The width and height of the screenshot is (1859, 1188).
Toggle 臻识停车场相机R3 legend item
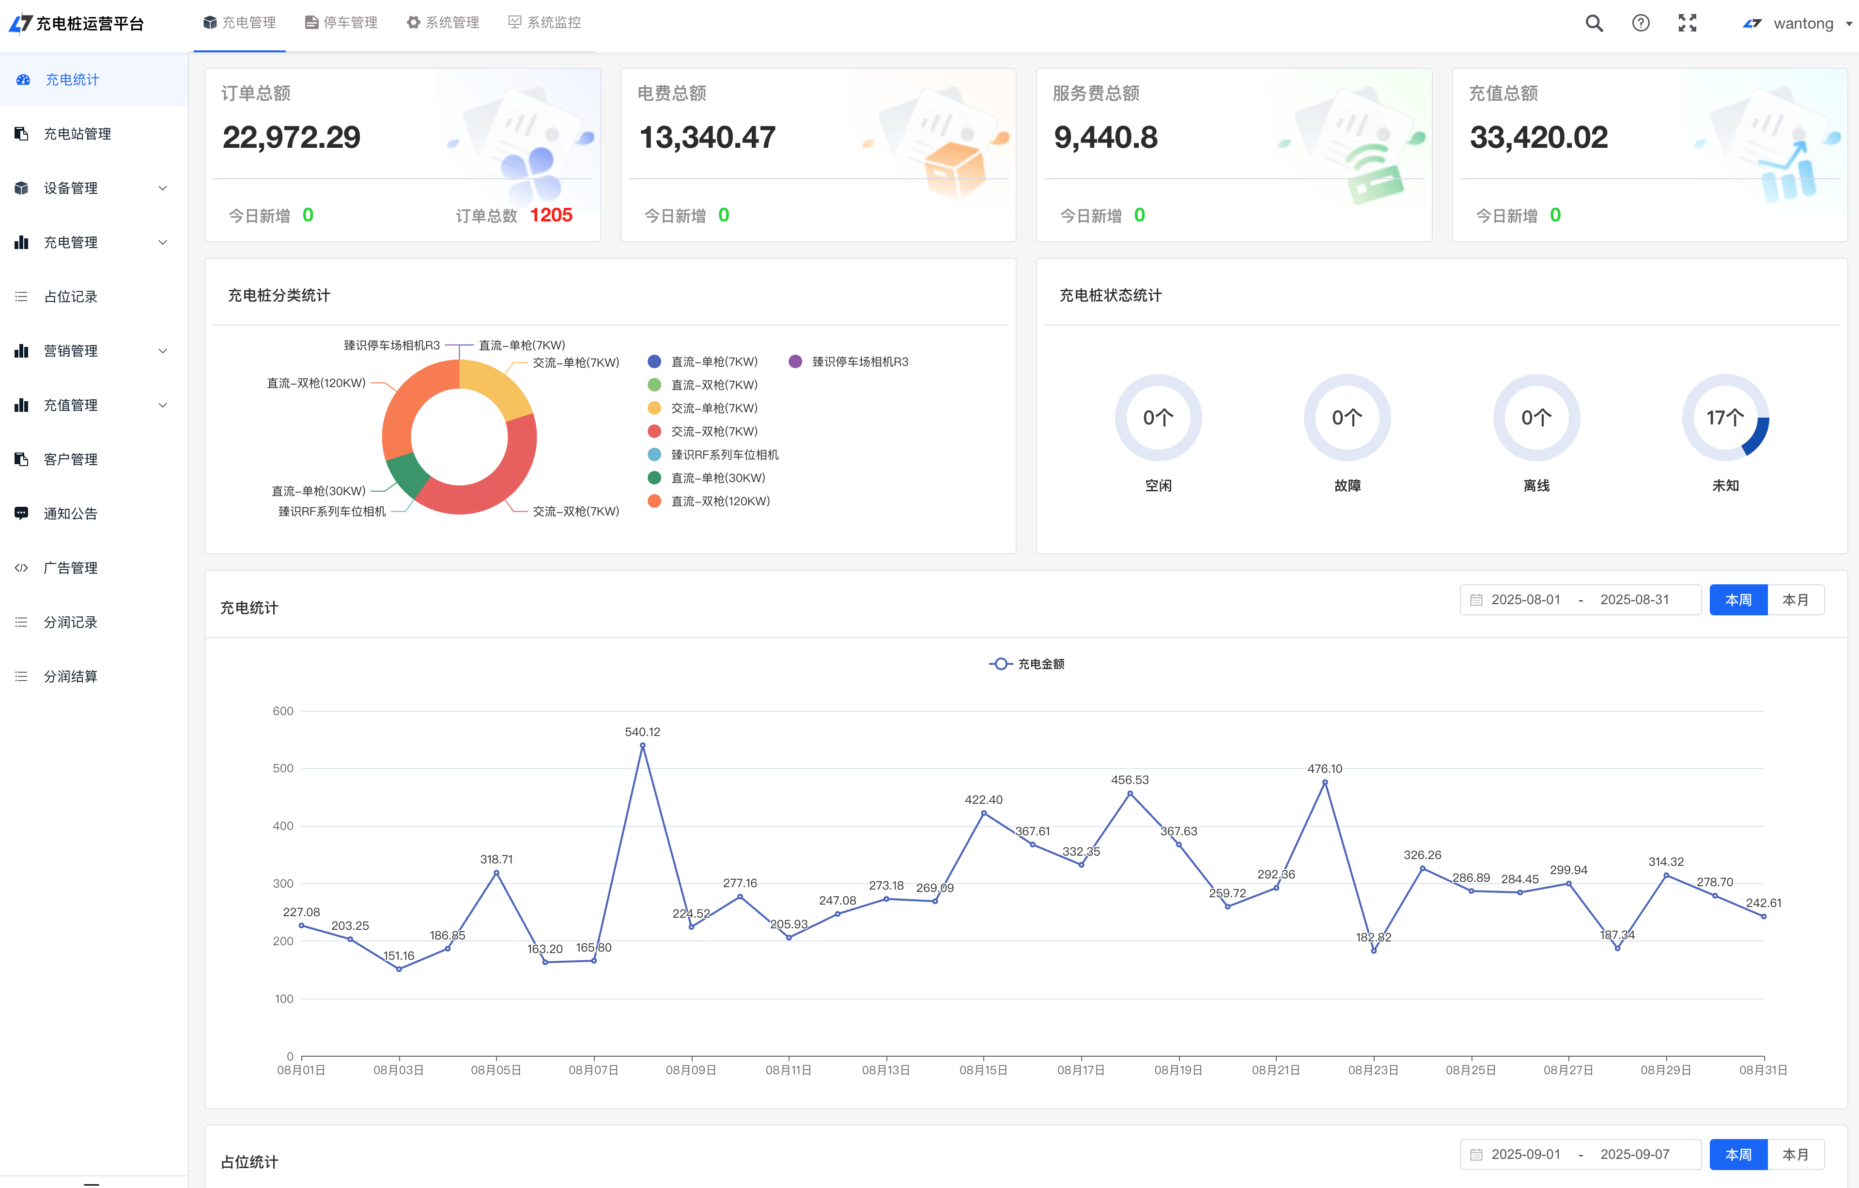[x=849, y=361]
